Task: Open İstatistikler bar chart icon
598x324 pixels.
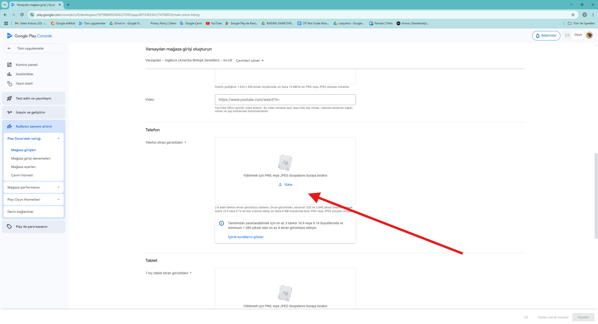Action: pyautogui.click(x=9, y=74)
